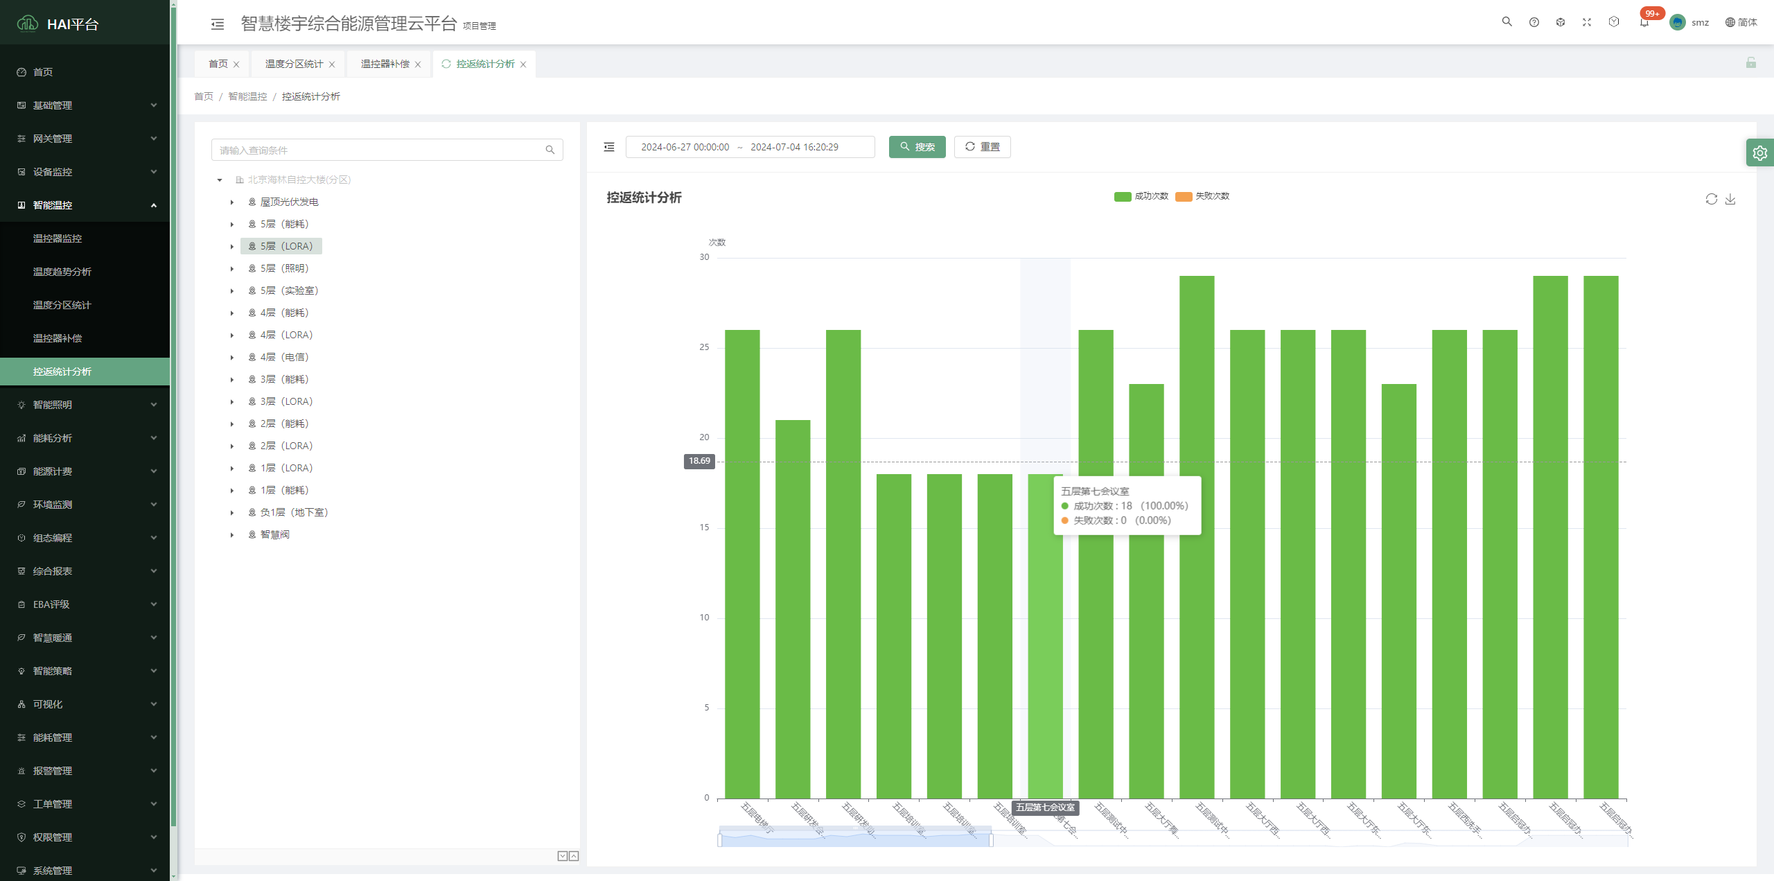Click the 搜索 button

point(917,147)
